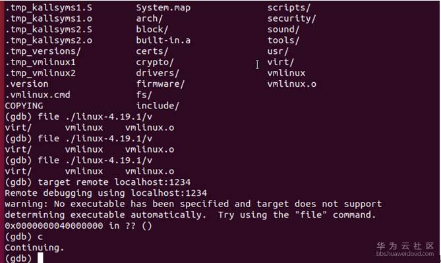The width and height of the screenshot is (441, 263).
Task: Click the tools/ directory name
Action: 283,40
